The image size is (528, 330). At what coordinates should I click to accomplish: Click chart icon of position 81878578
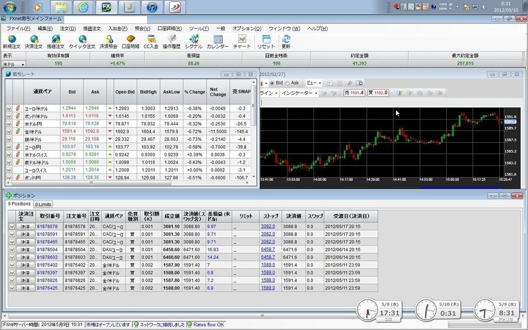pyautogui.click(x=12, y=227)
